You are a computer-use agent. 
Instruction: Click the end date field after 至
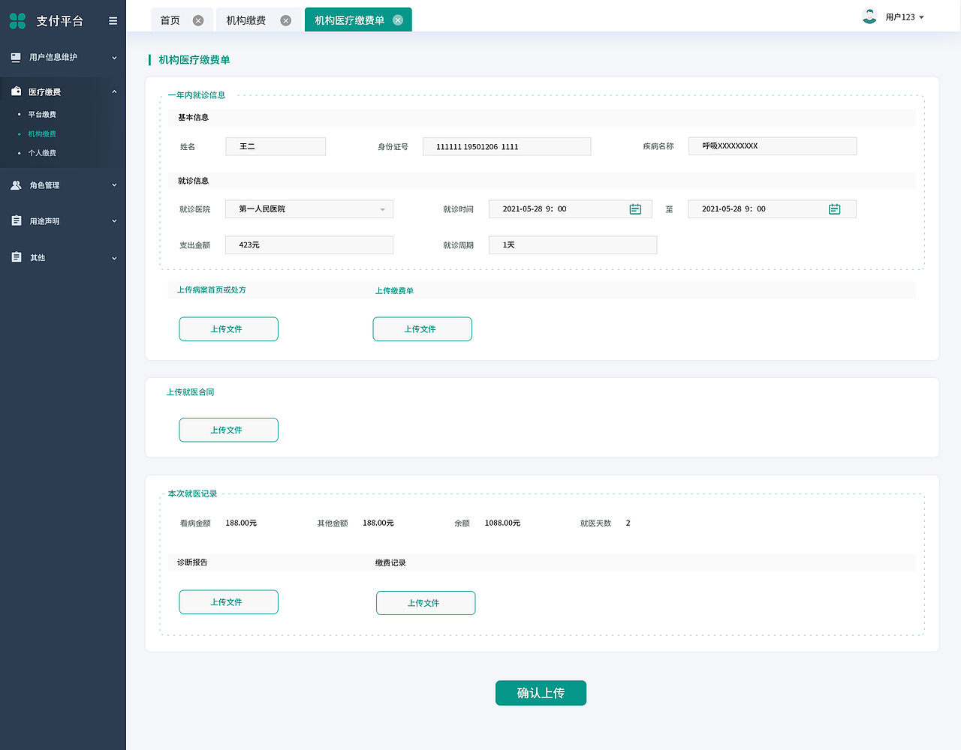[x=772, y=209]
